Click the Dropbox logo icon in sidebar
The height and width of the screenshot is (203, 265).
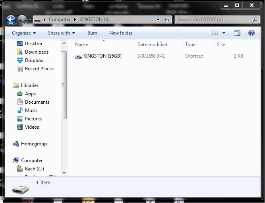coord(20,60)
